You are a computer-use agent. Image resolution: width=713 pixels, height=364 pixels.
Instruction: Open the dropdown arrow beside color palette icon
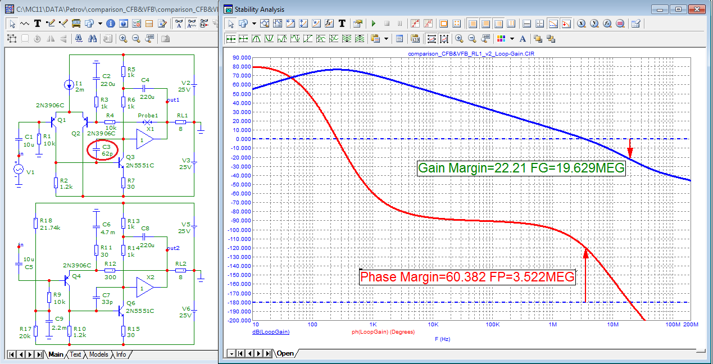pos(512,39)
